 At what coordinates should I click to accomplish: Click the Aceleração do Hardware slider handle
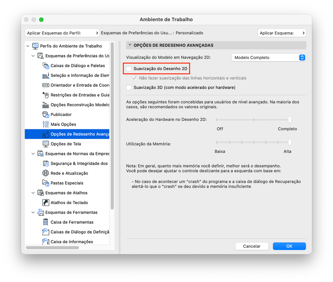(290, 120)
